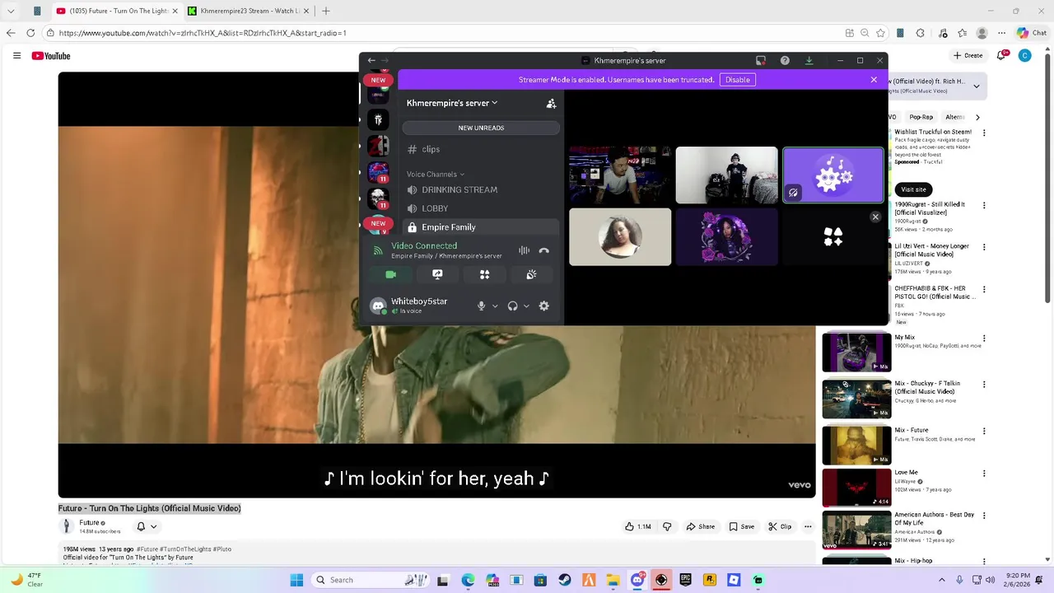Open the My Mix thumbnail
The width and height of the screenshot is (1054, 593).
pos(856,352)
